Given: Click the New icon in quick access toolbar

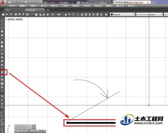Looking at the screenshot, I should [10, 2].
